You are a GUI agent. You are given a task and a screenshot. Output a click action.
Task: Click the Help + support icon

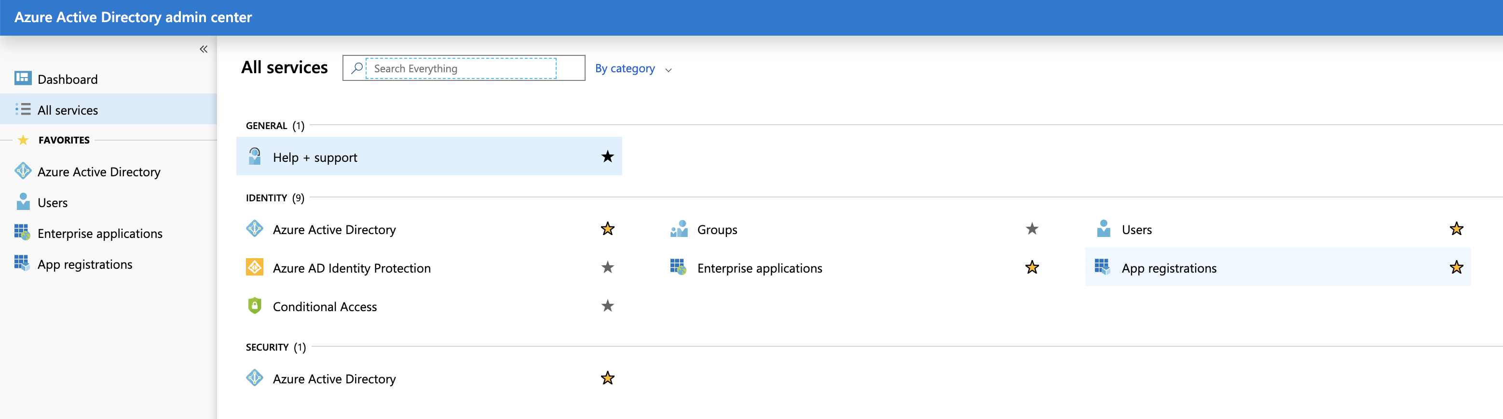[x=254, y=156]
